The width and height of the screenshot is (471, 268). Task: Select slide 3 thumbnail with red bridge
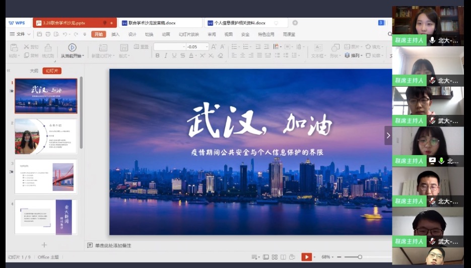46,176
